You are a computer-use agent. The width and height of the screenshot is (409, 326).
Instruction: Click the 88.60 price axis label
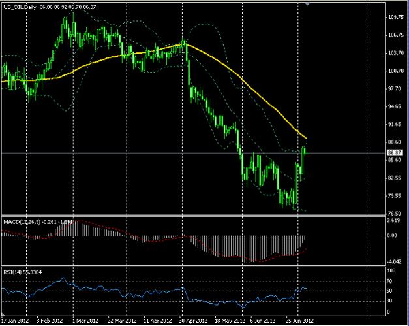395,142
